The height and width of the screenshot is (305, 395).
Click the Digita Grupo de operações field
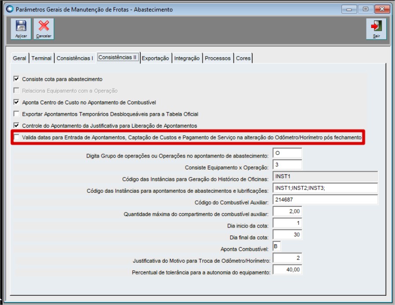(287, 153)
